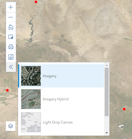The height and width of the screenshot is (139, 132).
Task: Click the basemap list scroll up arrow
Action: pos(107,65)
